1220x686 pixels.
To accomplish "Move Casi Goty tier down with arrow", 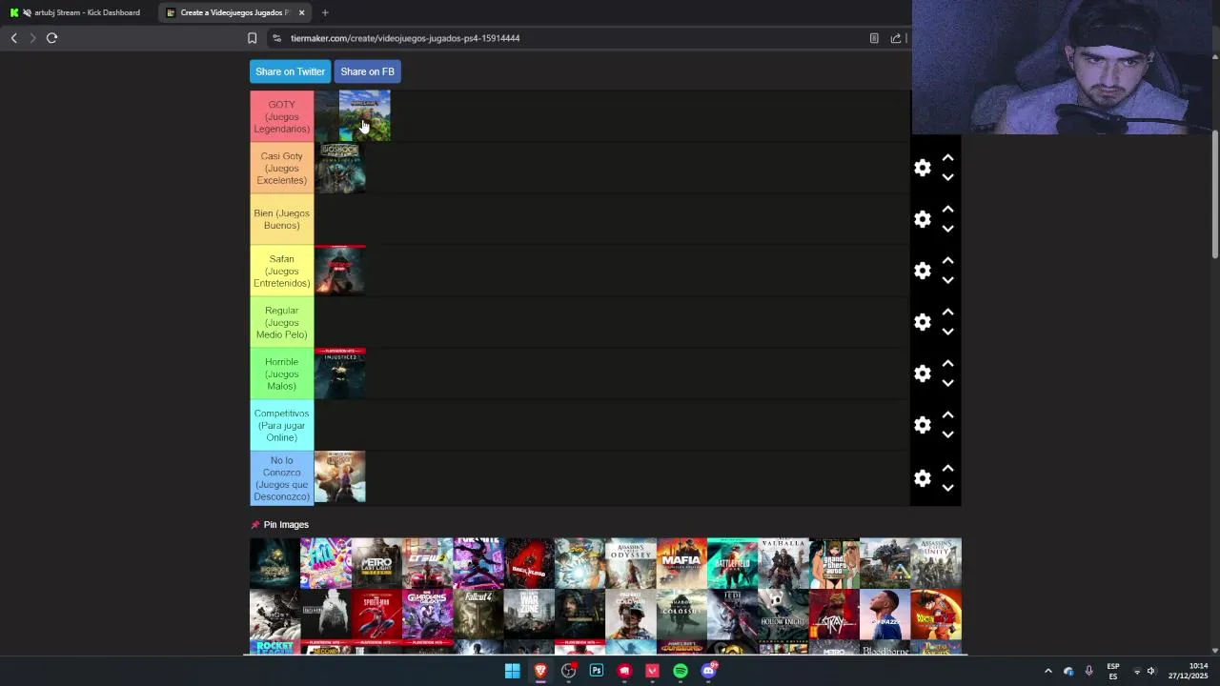I will click(x=947, y=177).
